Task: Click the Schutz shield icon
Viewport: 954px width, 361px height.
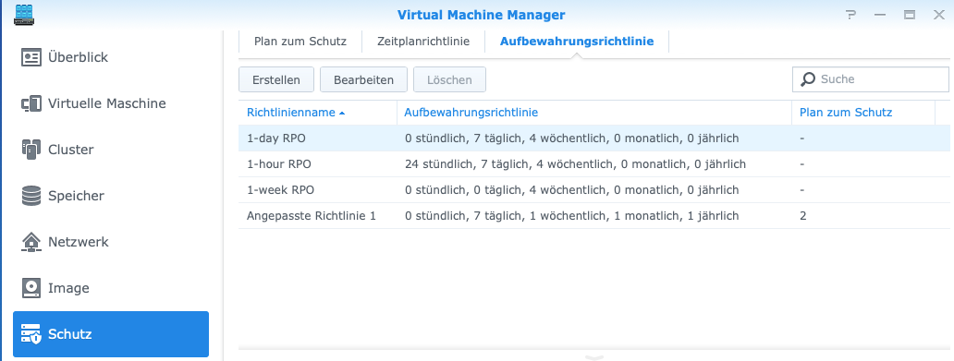Action: click(x=31, y=334)
